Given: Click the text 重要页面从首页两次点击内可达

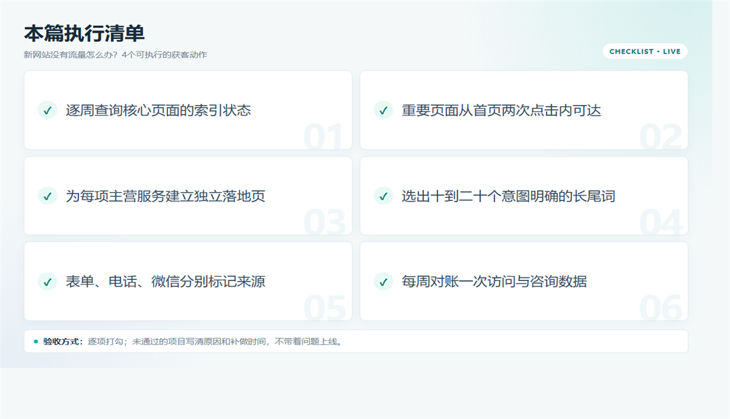Looking at the screenshot, I should pyautogui.click(x=501, y=111).
